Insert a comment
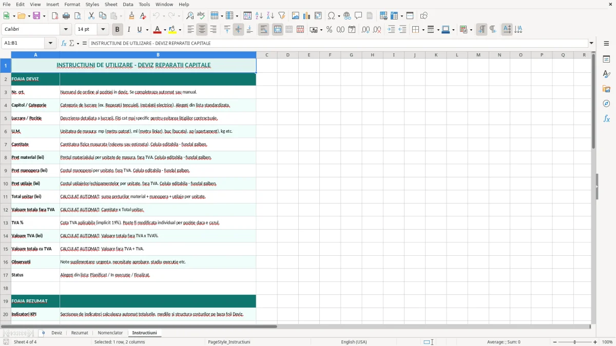 pyautogui.click(x=358, y=16)
